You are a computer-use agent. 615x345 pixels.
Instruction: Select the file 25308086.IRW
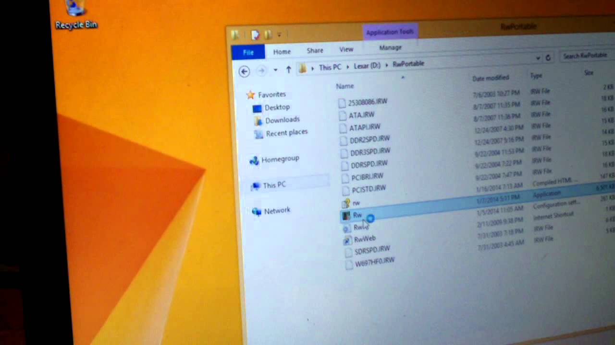pos(368,102)
